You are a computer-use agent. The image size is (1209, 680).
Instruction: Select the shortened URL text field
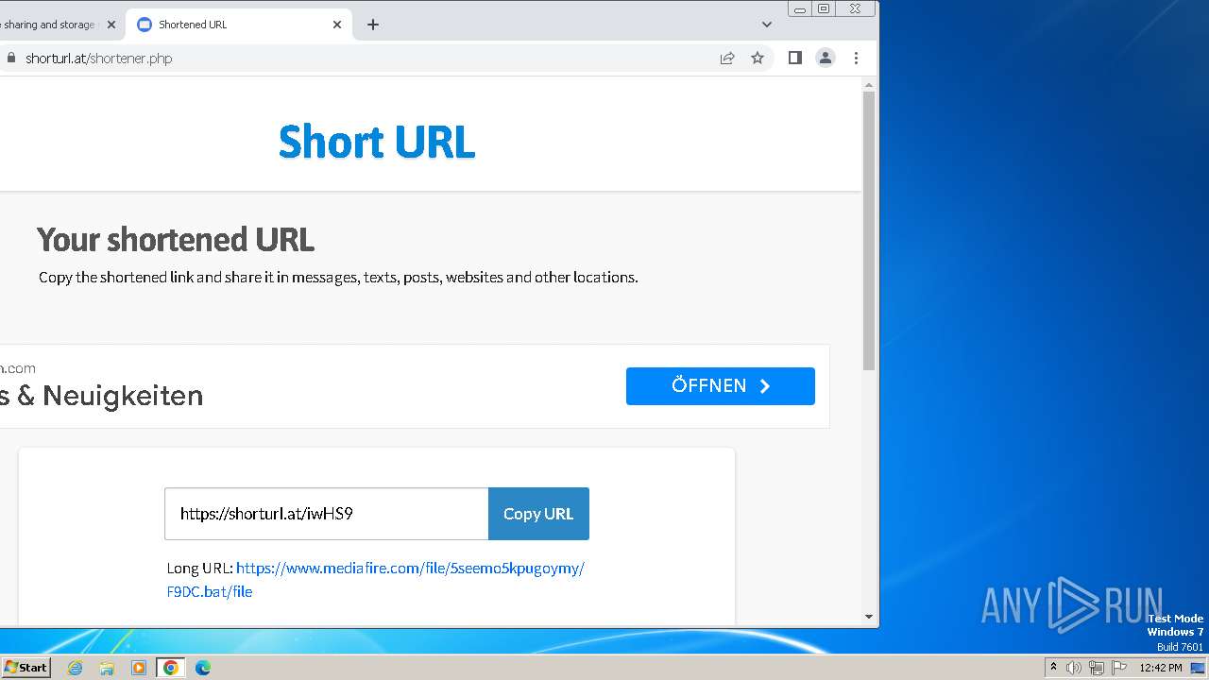(x=327, y=514)
